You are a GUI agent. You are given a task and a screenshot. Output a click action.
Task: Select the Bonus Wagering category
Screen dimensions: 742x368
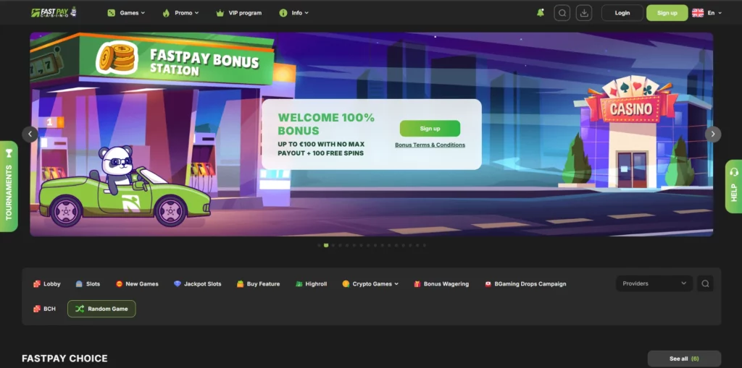coord(441,284)
